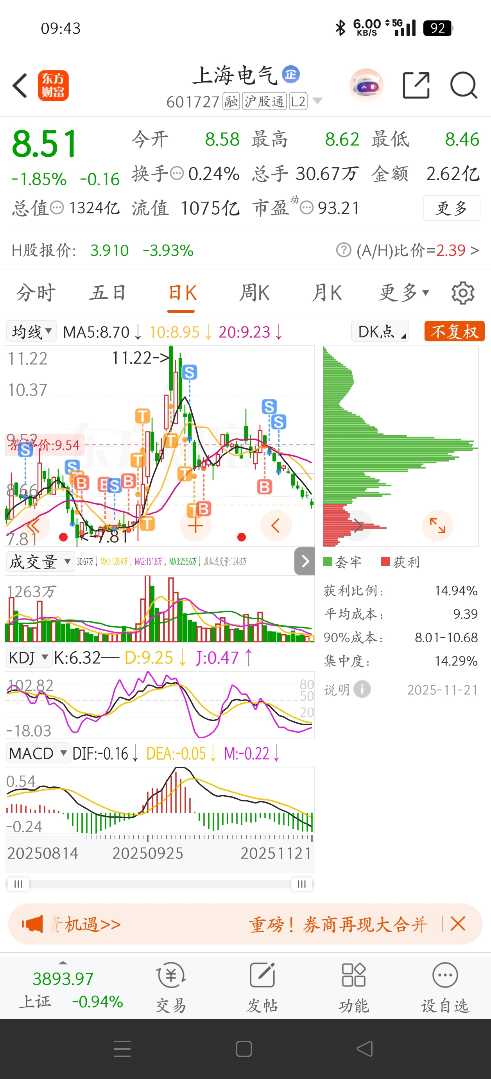Tap the expand fullscreen arrows icon
Screen dimensions: 491x1079
[437, 526]
